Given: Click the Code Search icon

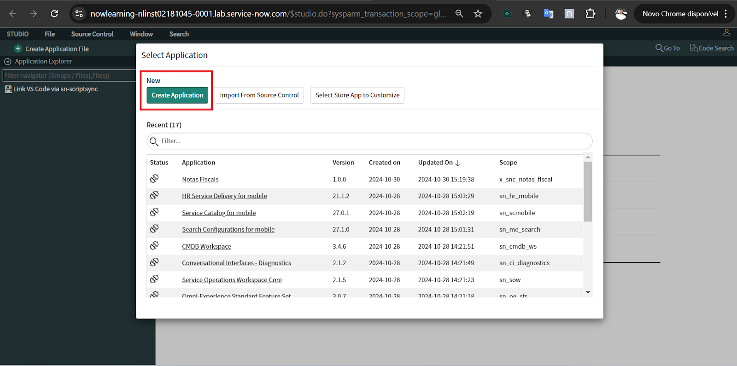Looking at the screenshot, I should coord(693,48).
